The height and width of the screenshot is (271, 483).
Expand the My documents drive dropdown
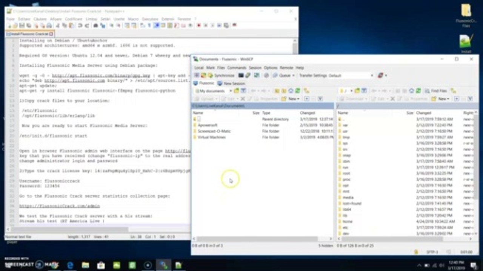tap(230, 91)
